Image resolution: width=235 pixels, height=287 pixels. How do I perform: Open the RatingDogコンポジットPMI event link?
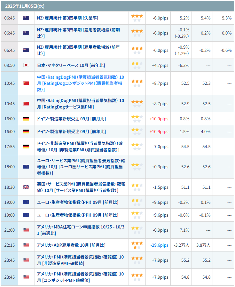coord(81,83)
